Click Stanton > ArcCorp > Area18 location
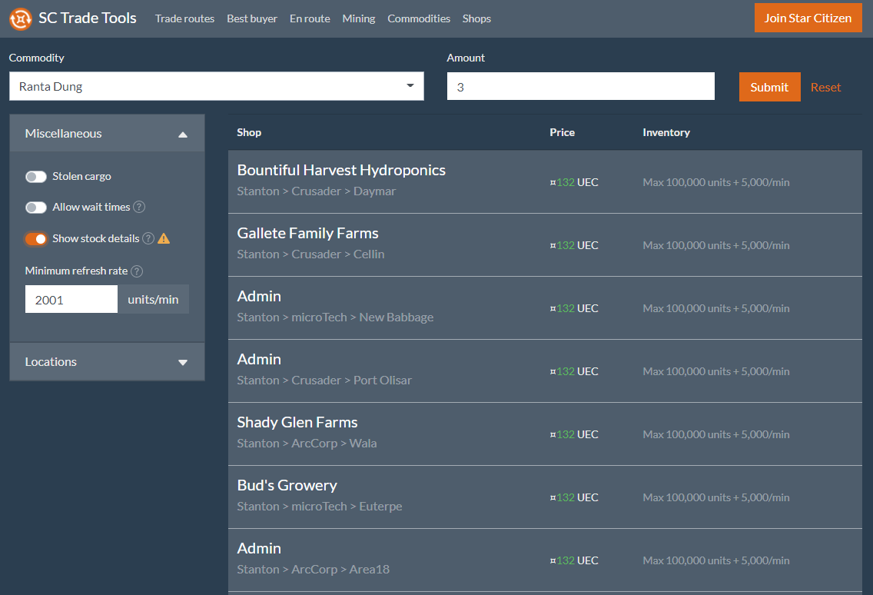 [x=314, y=570]
